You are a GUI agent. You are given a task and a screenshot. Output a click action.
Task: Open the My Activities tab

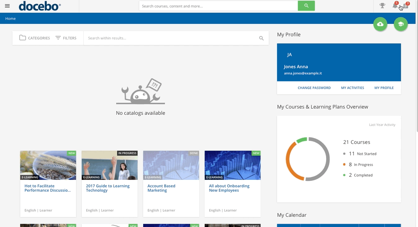[352, 88]
